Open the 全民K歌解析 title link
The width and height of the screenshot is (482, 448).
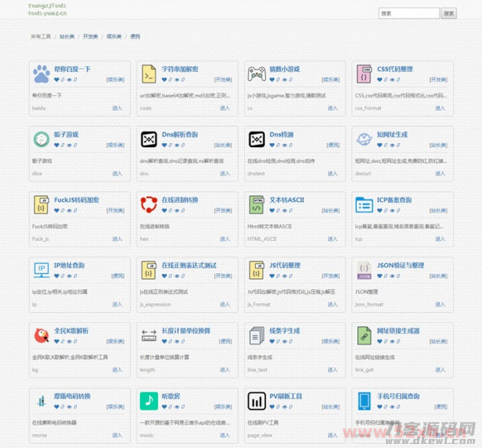coord(71,331)
